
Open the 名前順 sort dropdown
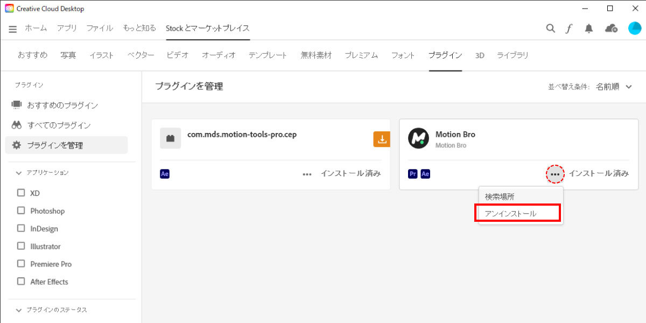pyautogui.click(x=614, y=87)
